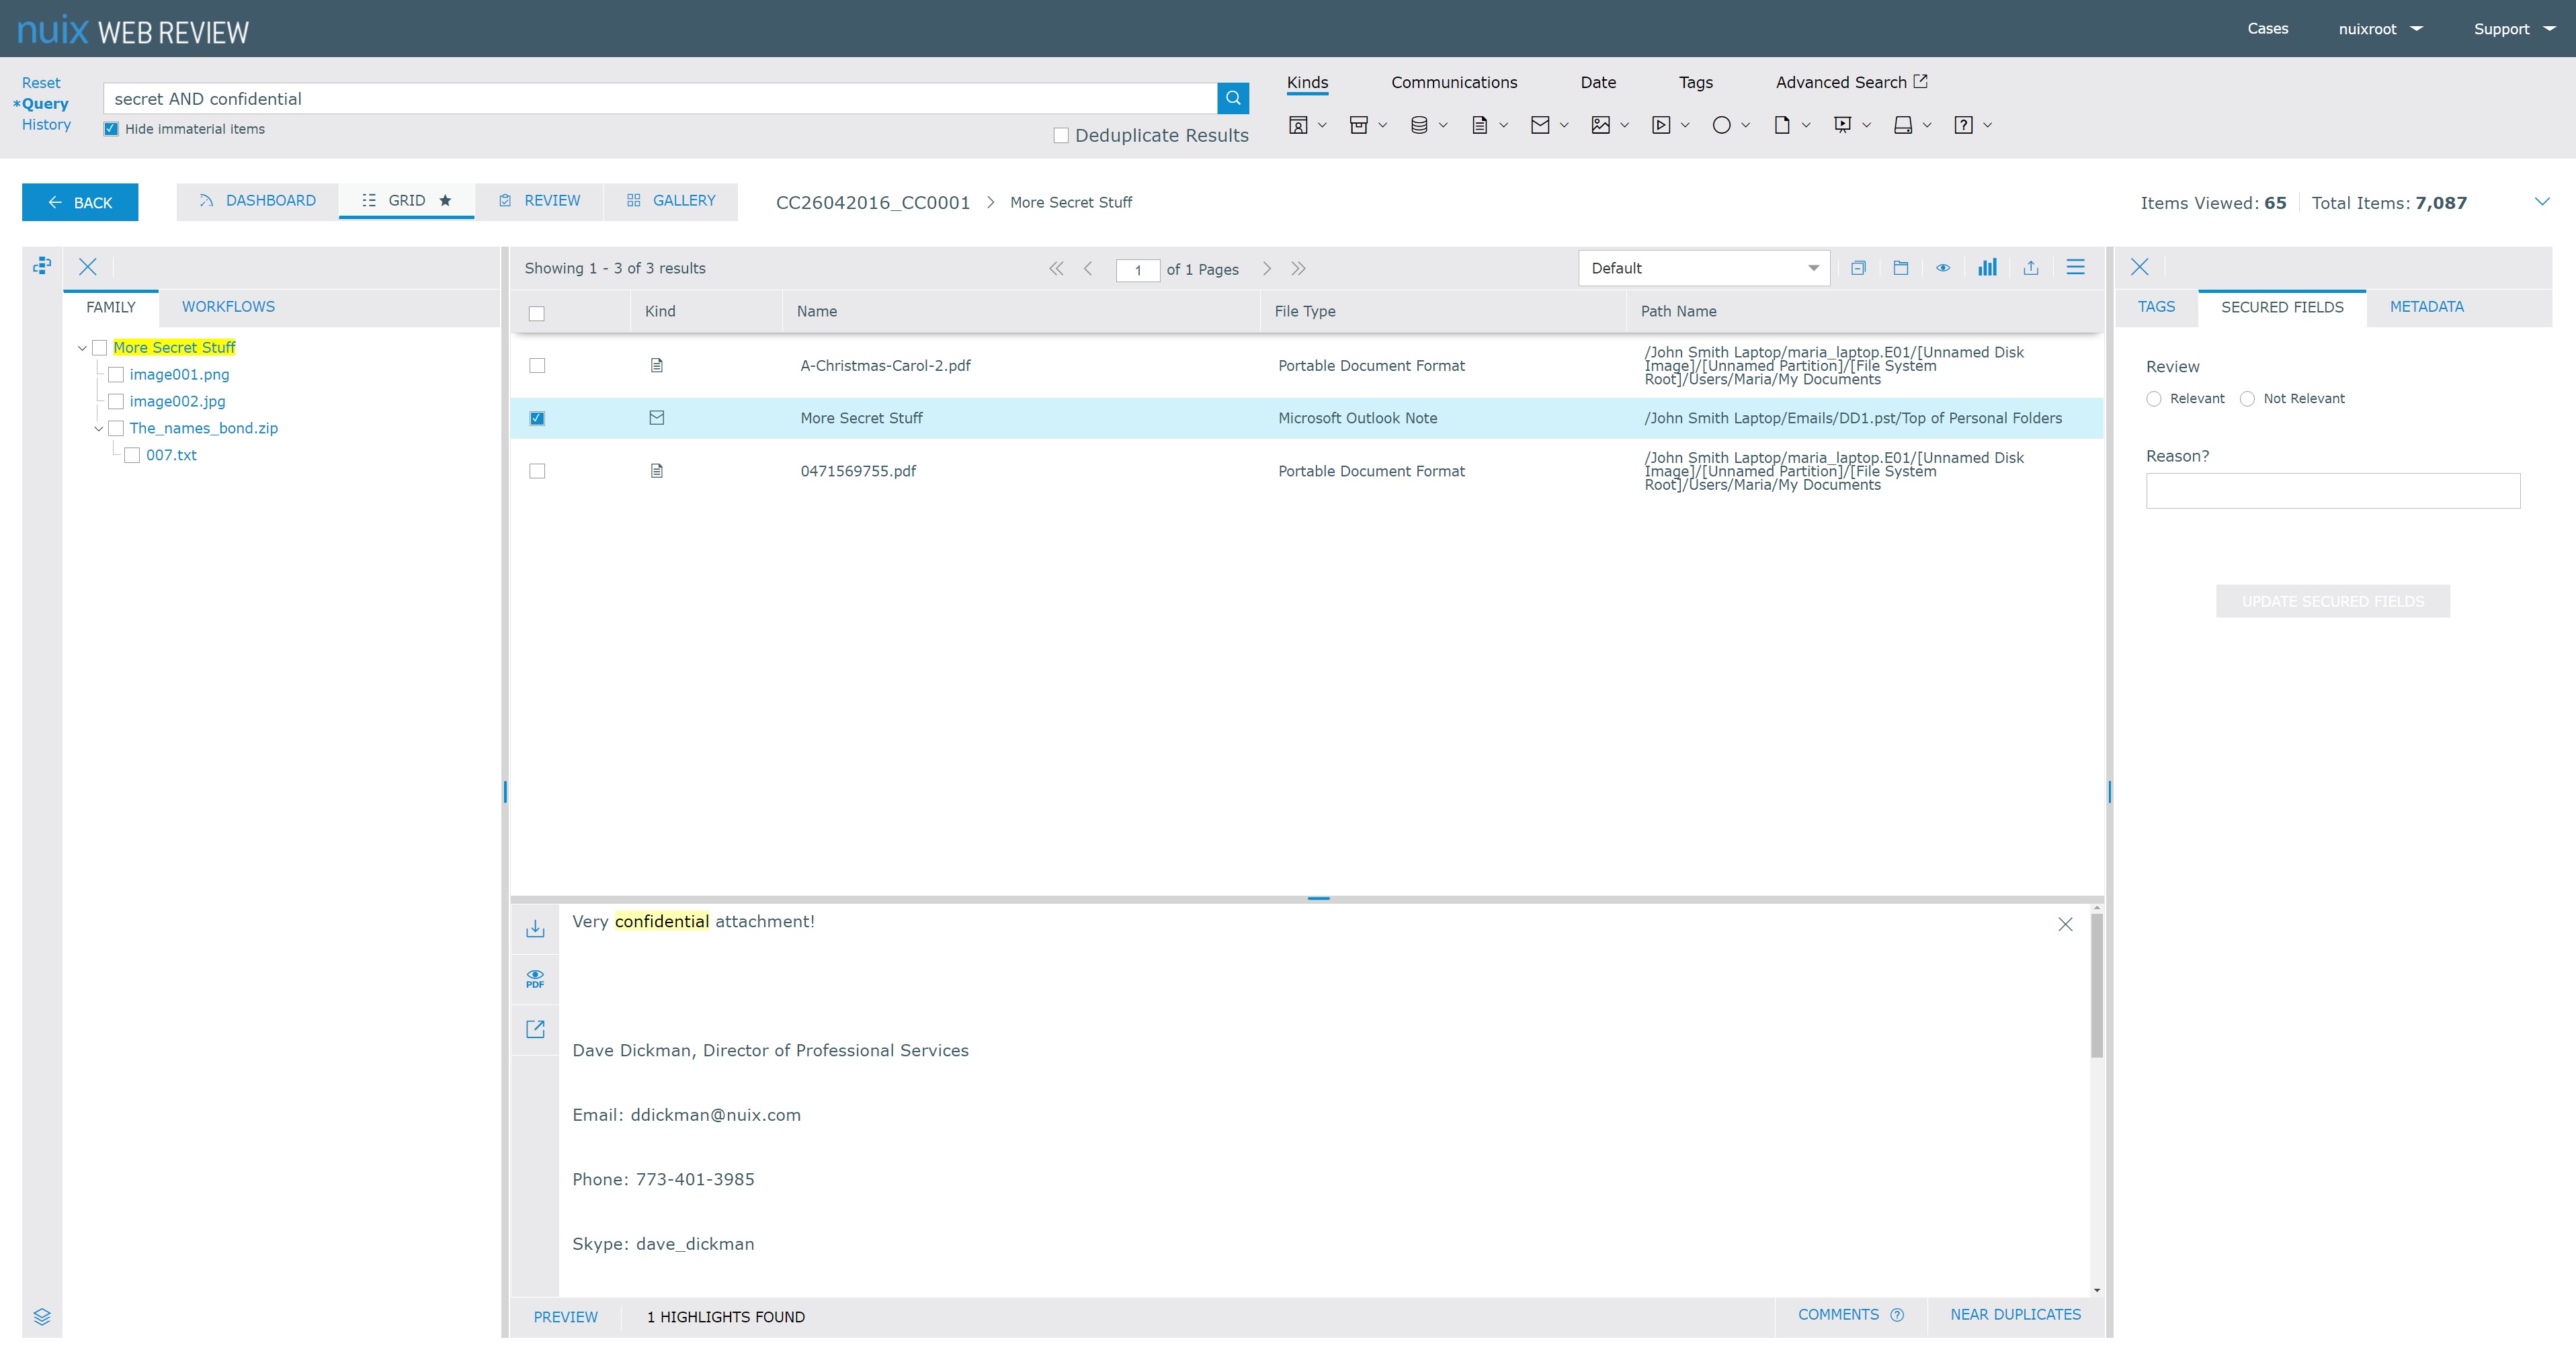Run the search with the magnifier button
The height and width of the screenshot is (1362, 2576).
pyautogui.click(x=1232, y=98)
